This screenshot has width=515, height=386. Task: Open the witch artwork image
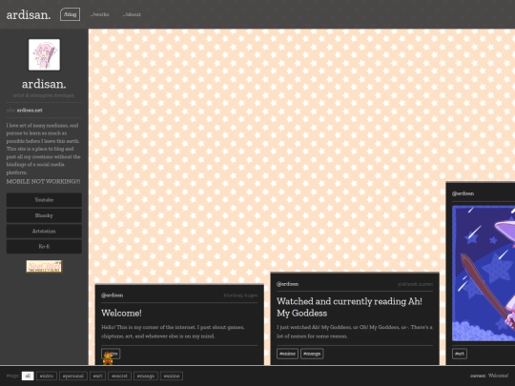tap(484, 274)
